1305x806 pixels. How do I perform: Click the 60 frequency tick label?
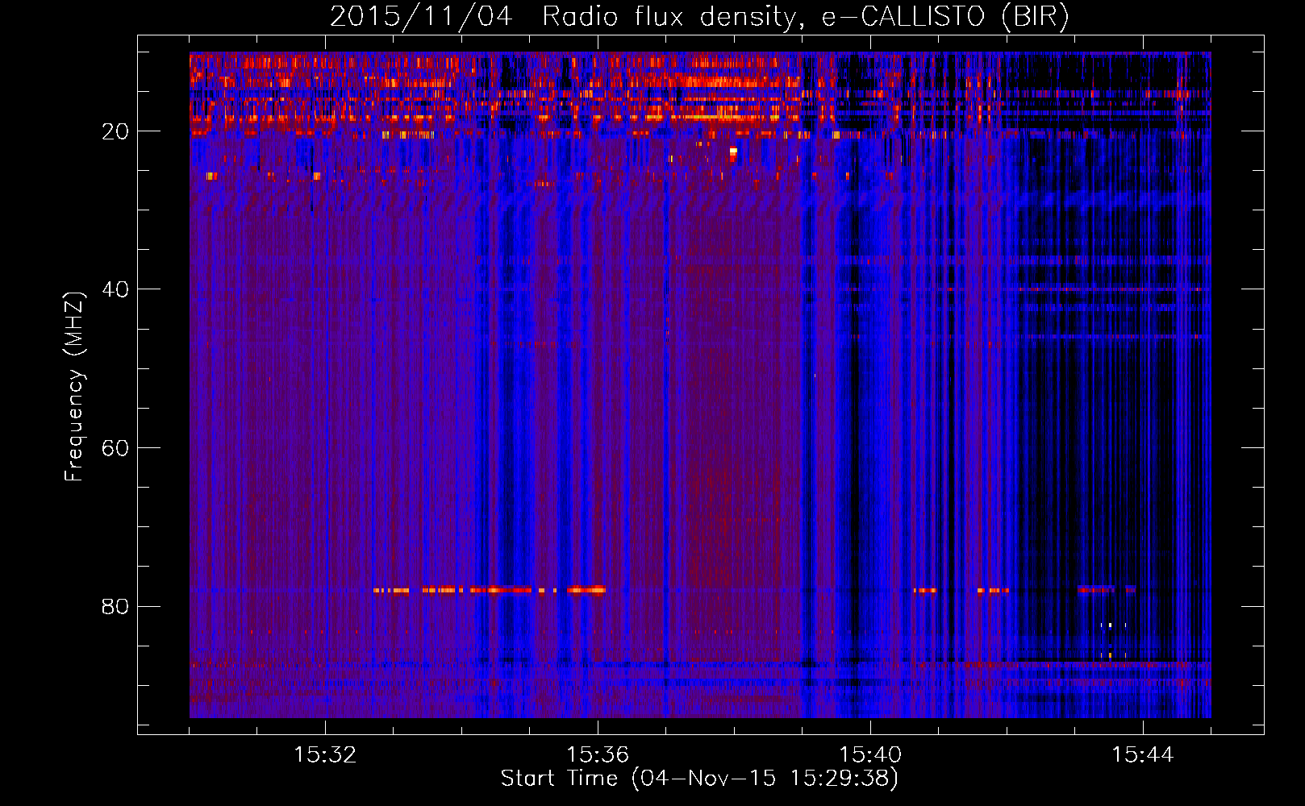point(115,448)
